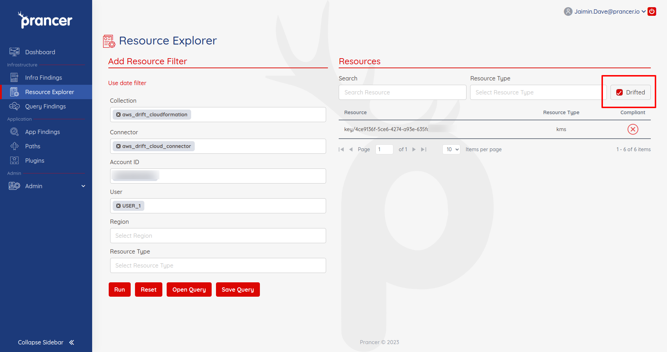Open Query Findings from the sidebar

pos(46,106)
